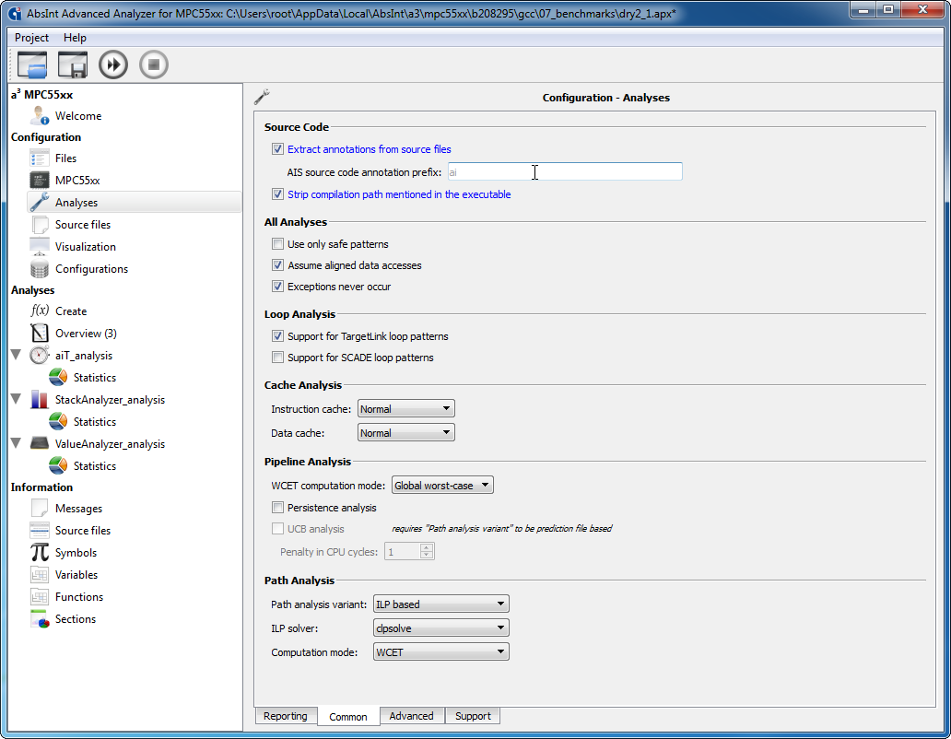This screenshot has height=739, width=951.
Task: Click the Functions table icon
Action: tap(40, 596)
